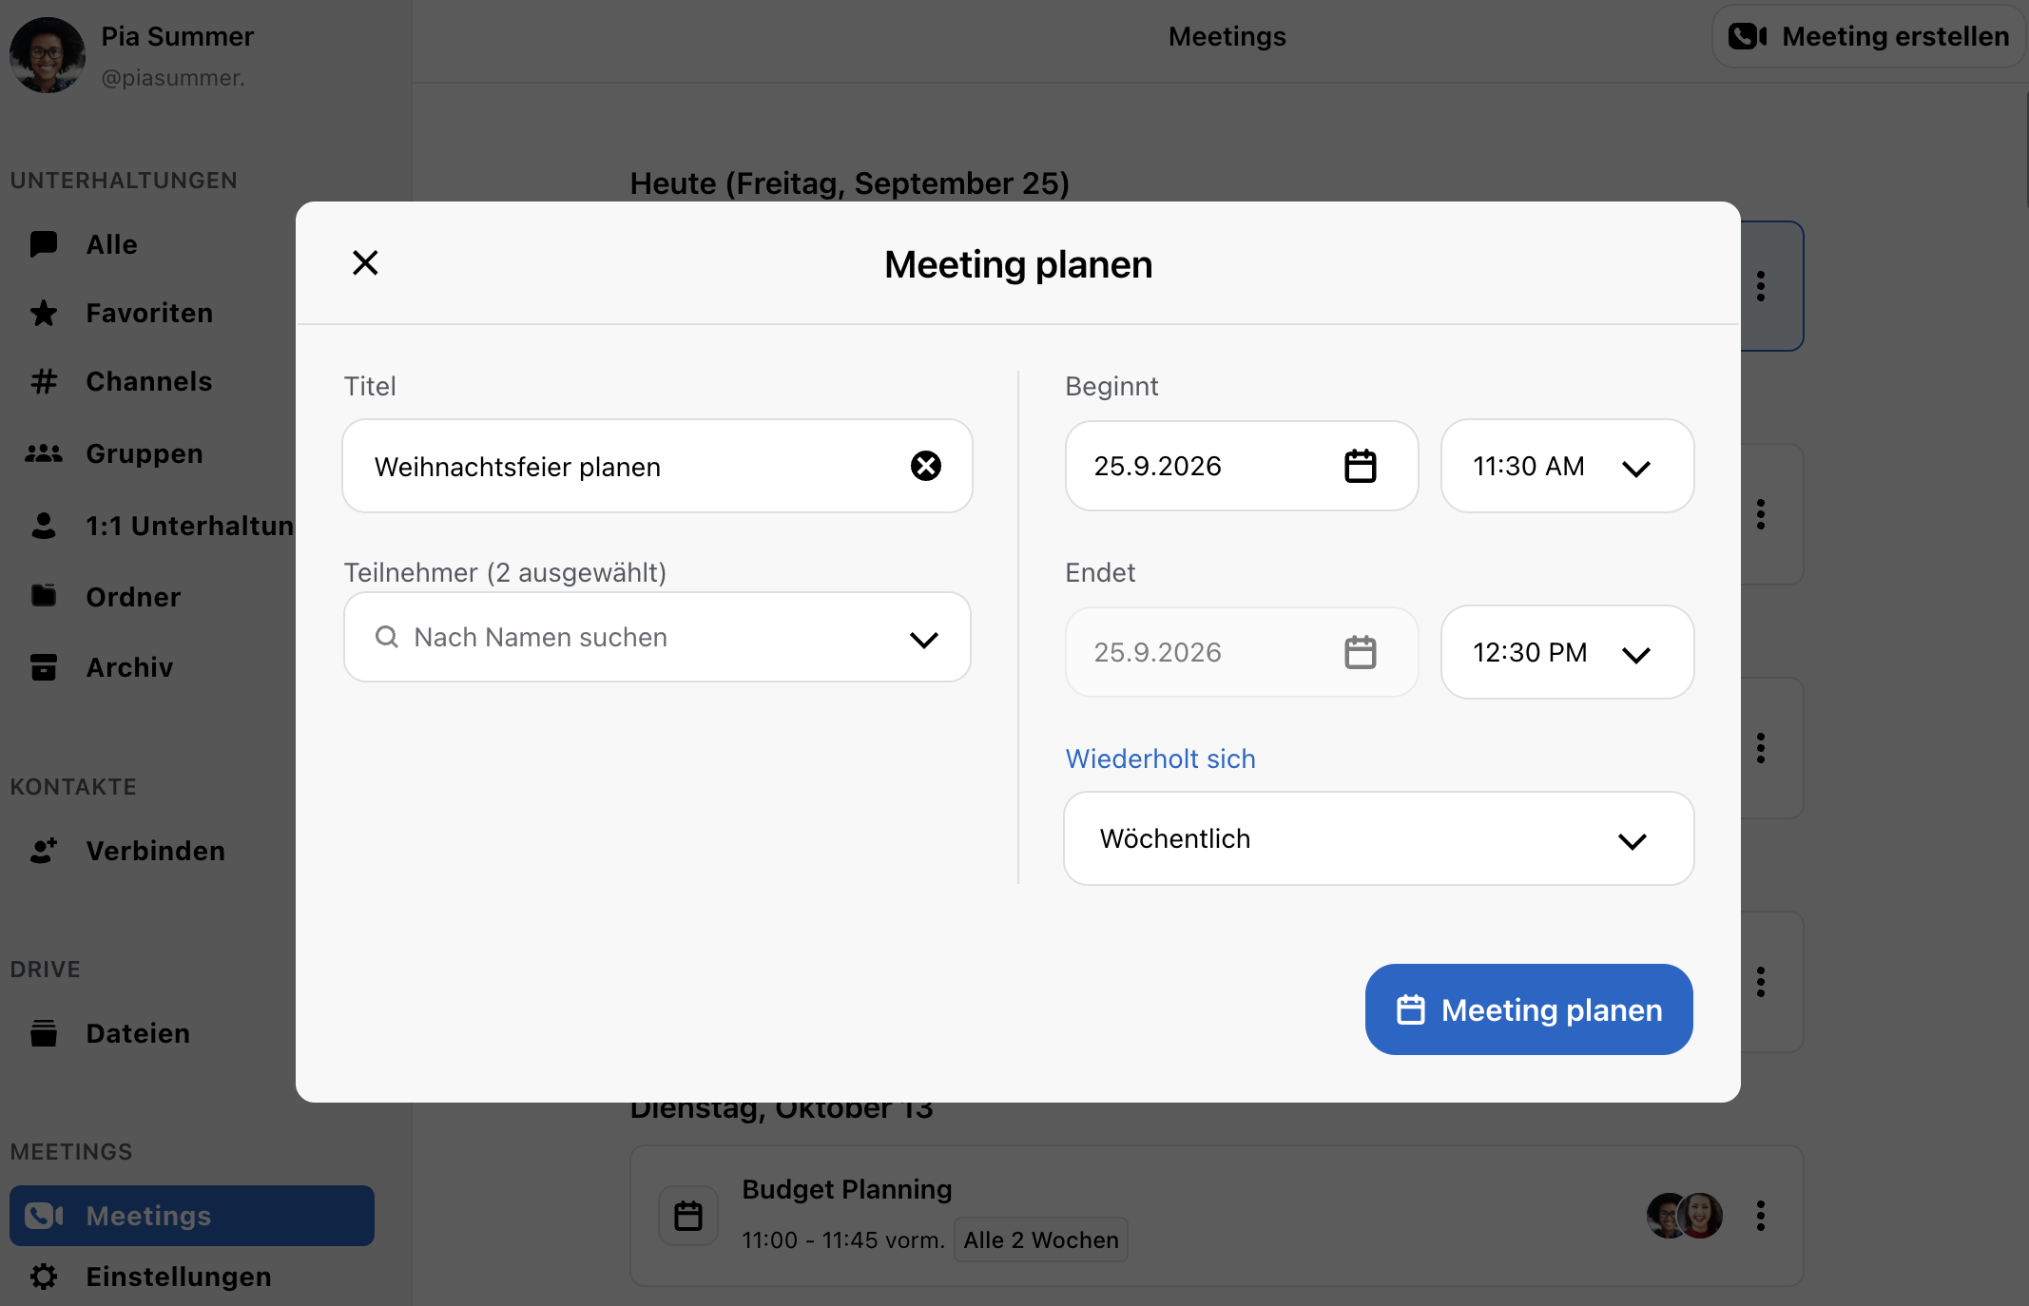Click the Budget Planning calendar icon
2029x1306 pixels.
[x=688, y=1216]
